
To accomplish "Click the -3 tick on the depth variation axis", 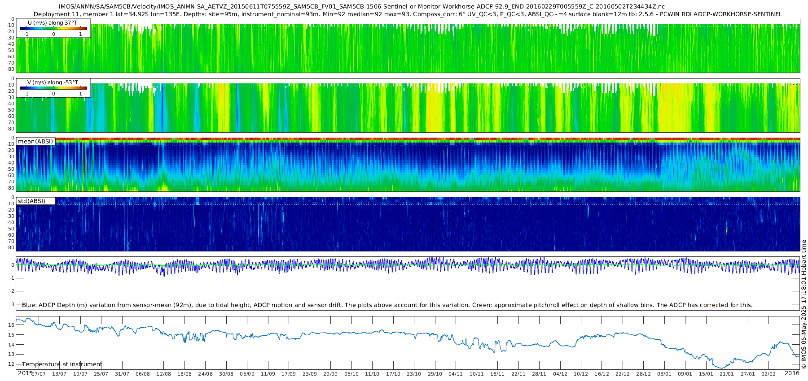I will pos(12,304).
